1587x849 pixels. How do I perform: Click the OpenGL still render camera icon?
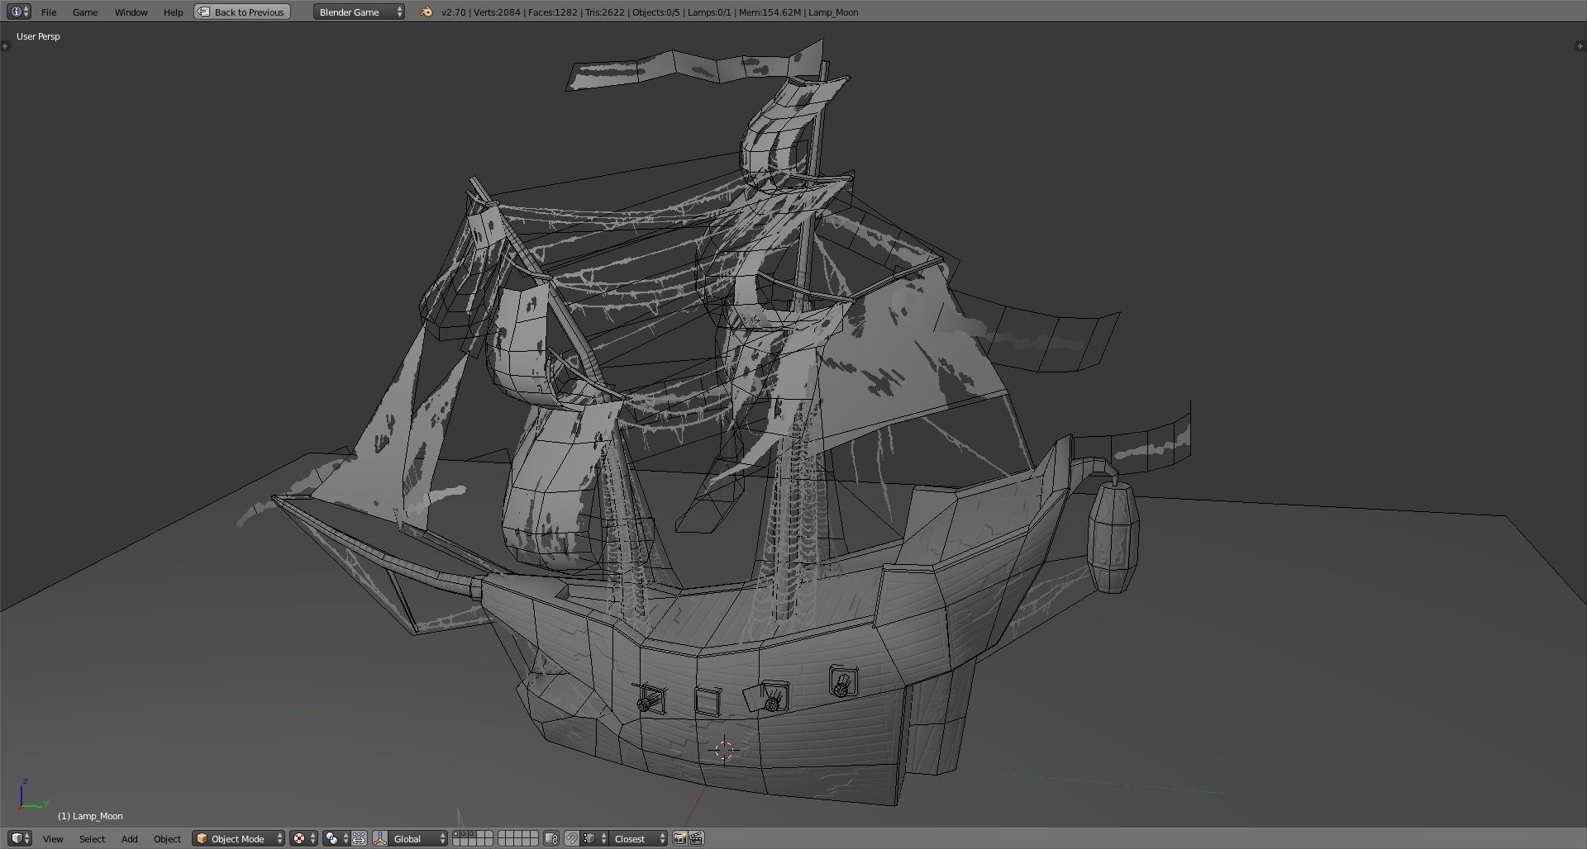pyautogui.click(x=680, y=838)
